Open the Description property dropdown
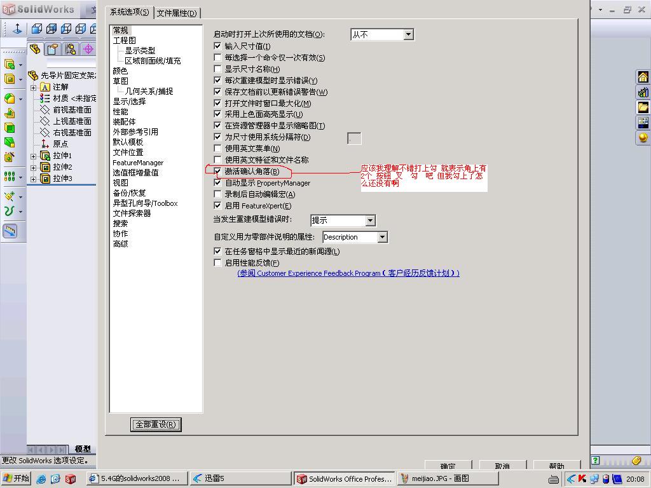The height and width of the screenshot is (488, 651). pyautogui.click(x=382, y=237)
